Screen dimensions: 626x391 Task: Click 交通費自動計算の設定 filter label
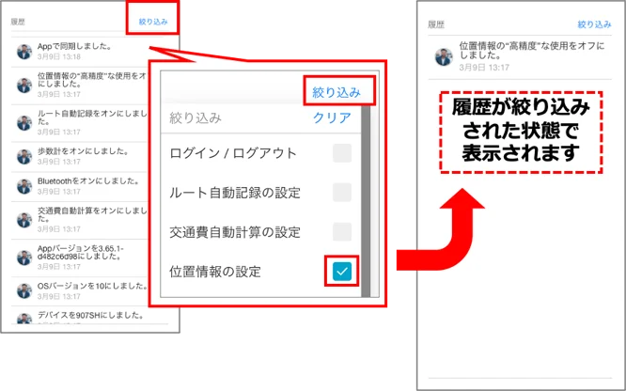point(235,232)
